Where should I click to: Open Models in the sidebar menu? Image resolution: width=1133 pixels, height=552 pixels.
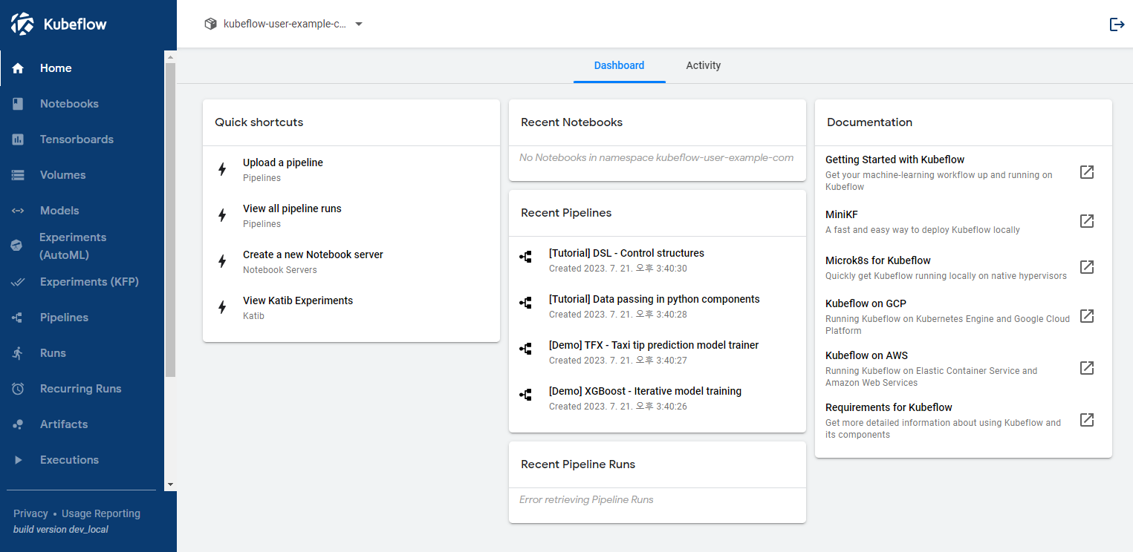[x=82, y=211]
